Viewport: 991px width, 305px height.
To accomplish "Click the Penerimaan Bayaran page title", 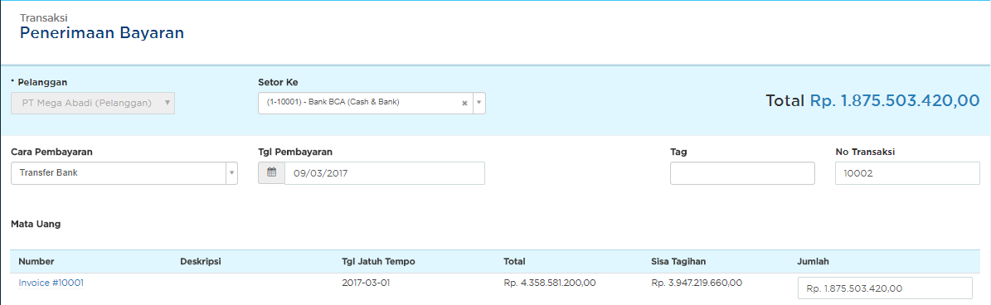I will (x=102, y=33).
